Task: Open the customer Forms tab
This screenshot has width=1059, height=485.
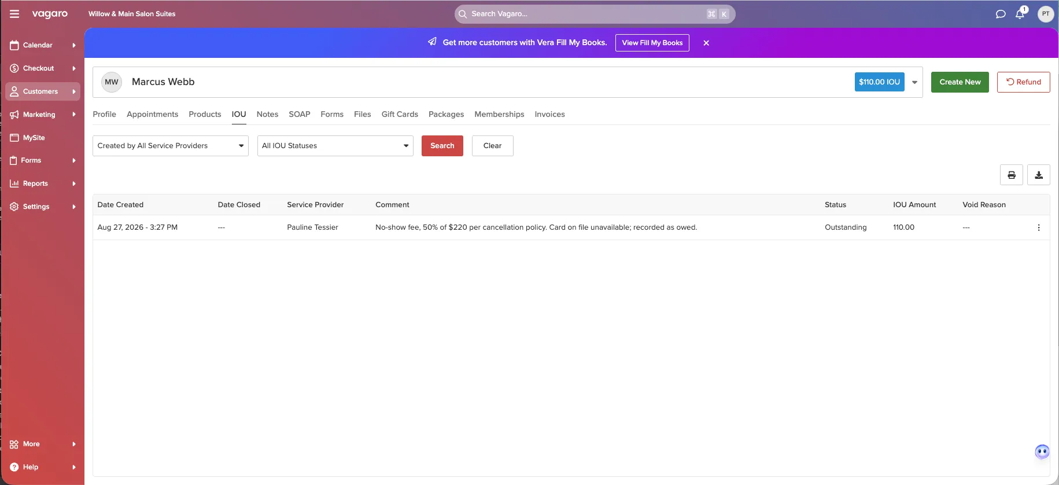Action: [332, 115]
